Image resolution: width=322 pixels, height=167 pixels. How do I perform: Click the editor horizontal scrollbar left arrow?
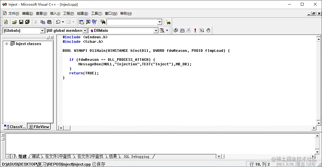[61, 128]
